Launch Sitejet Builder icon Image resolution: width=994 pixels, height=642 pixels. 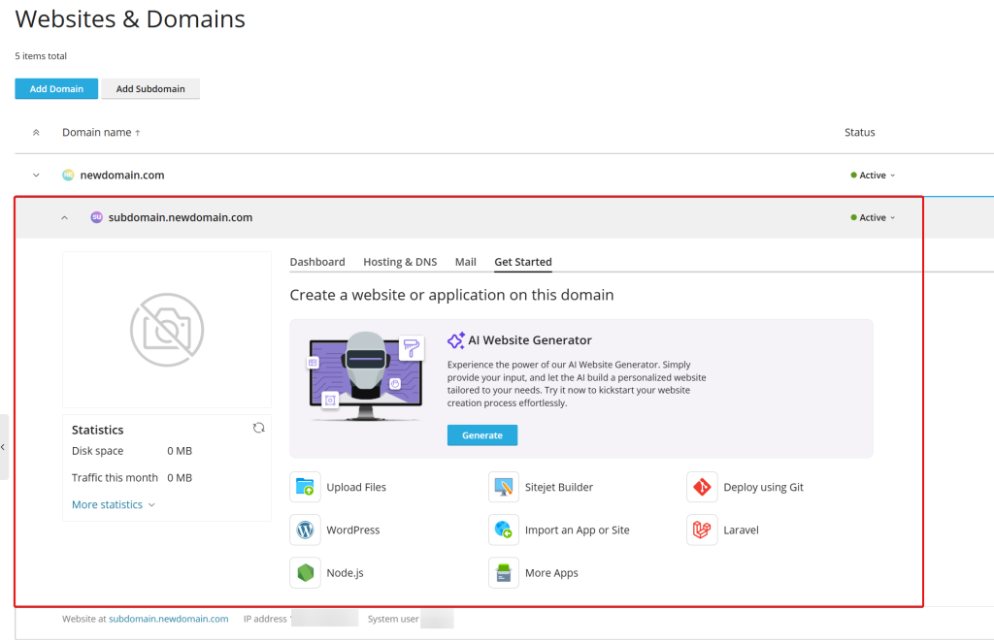pos(503,487)
